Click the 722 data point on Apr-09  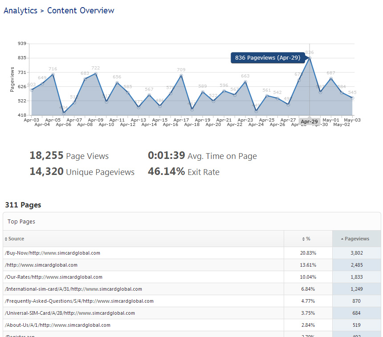pyautogui.click(x=96, y=73)
